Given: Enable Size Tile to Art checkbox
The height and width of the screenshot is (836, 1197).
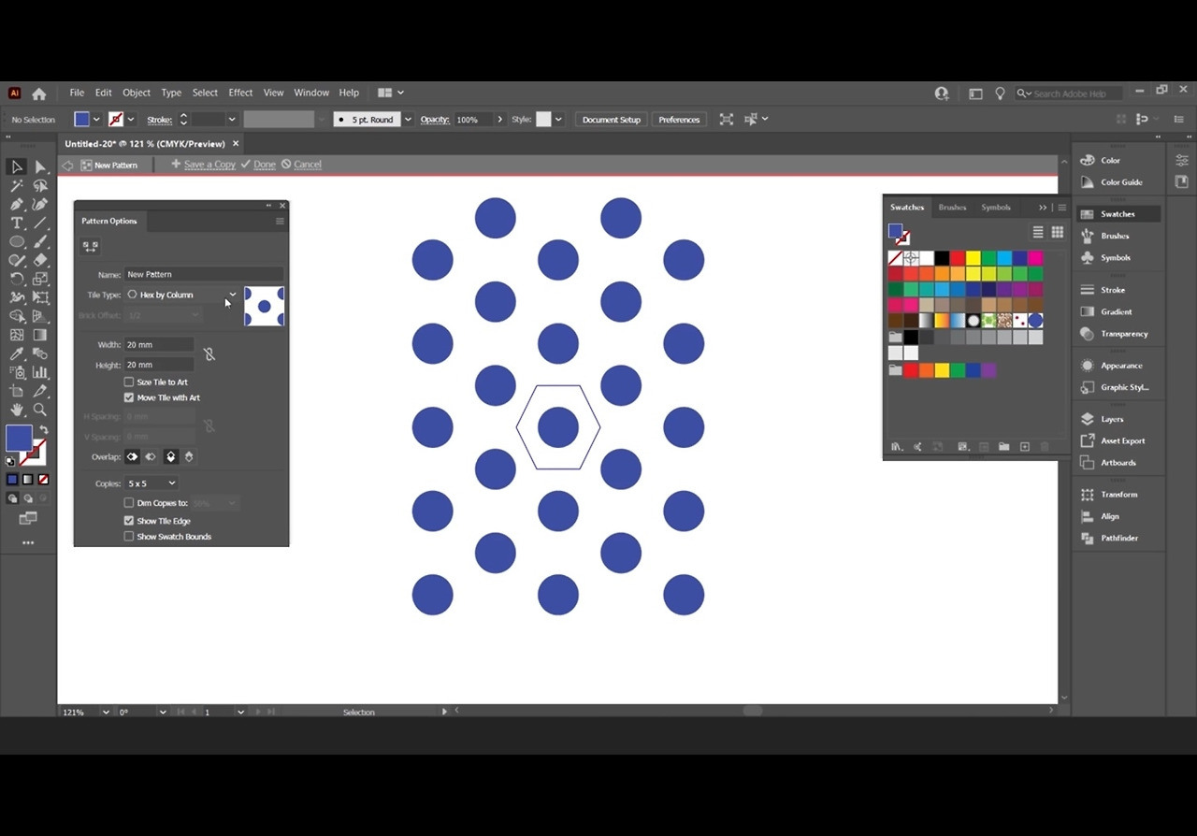Looking at the screenshot, I should (129, 382).
